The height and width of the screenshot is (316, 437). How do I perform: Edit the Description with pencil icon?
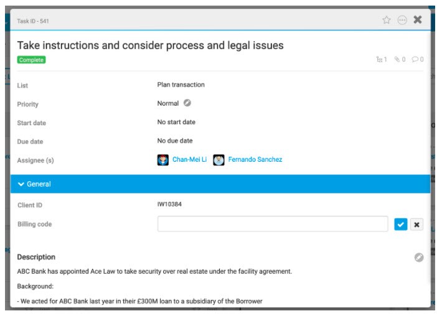coord(419,257)
